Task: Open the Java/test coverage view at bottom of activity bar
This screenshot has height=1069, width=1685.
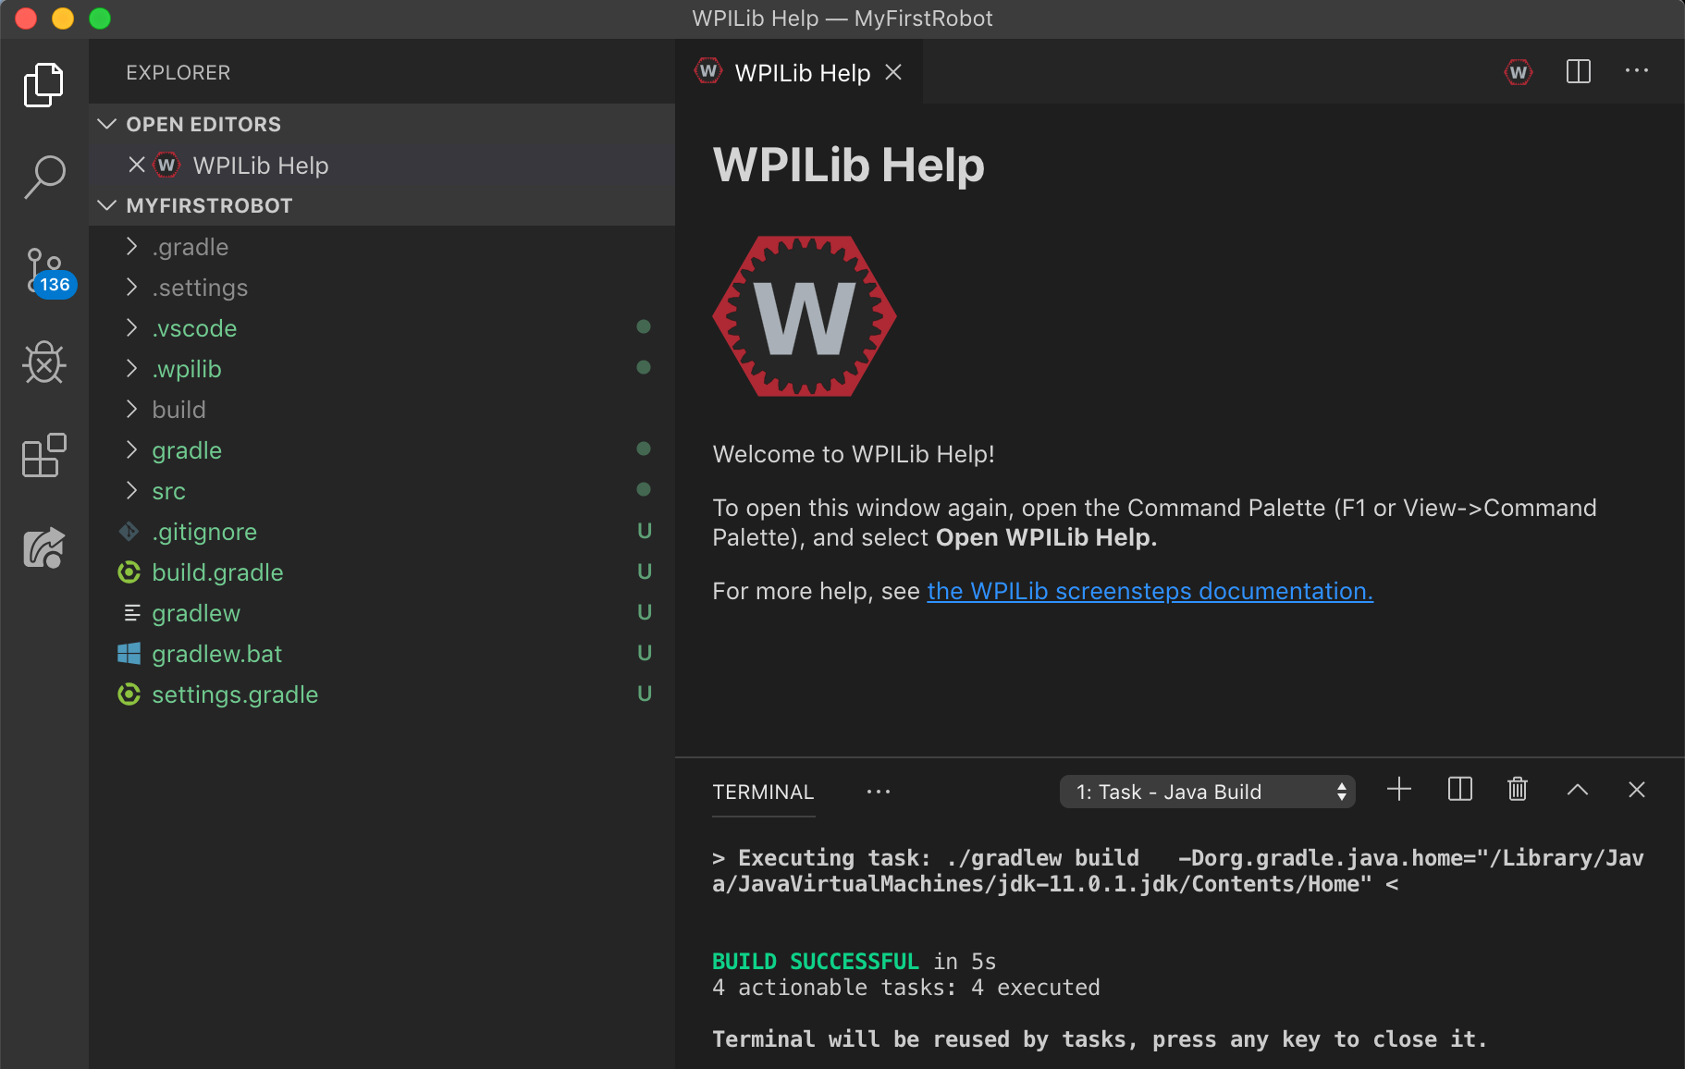Action: point(43,547)
